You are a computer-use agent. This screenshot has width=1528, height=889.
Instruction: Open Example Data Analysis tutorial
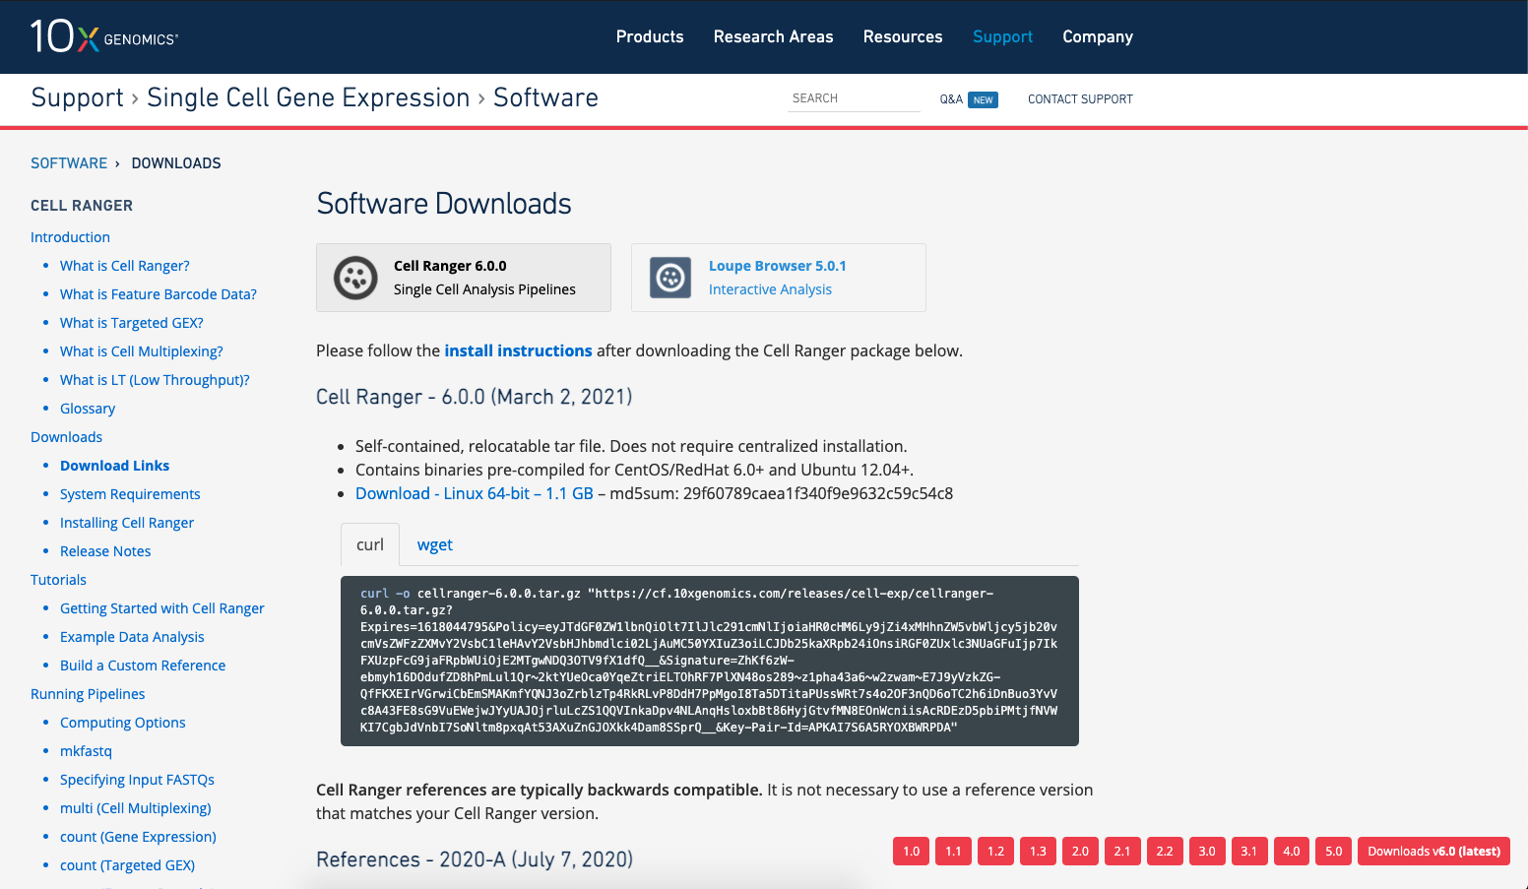click(132, 637)
